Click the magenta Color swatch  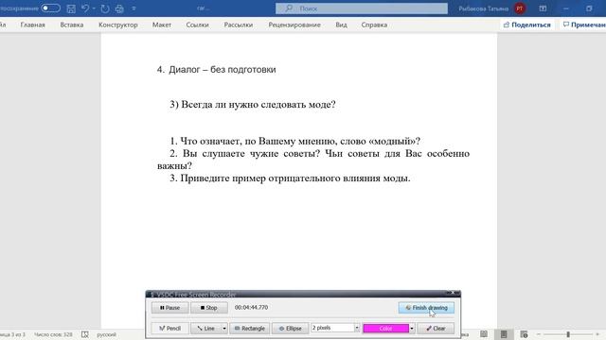[385, 328]
